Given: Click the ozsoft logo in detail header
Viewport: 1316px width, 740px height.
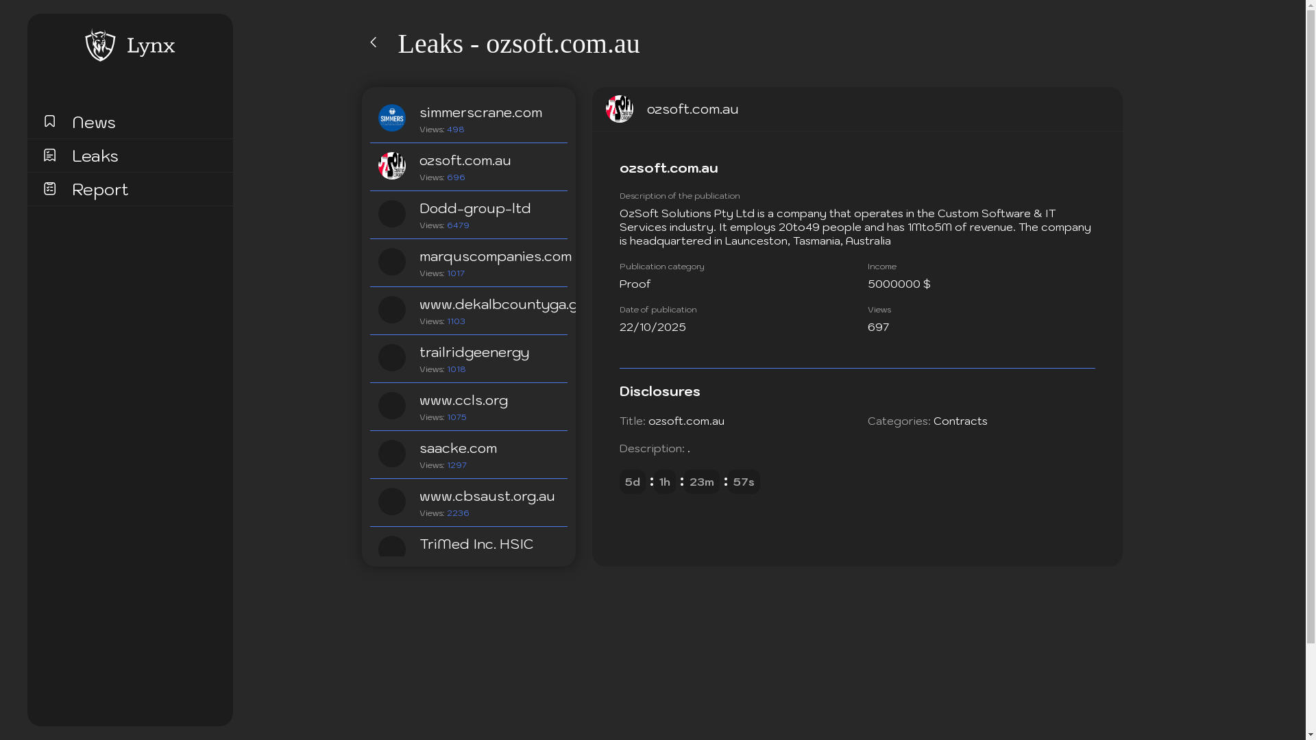Looking at the screenshot, I should click(x=620, y=109).
